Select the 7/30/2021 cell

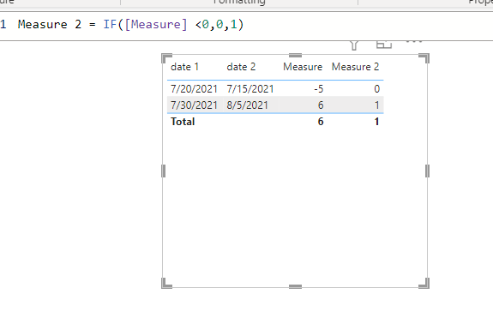tap(194, 105)
